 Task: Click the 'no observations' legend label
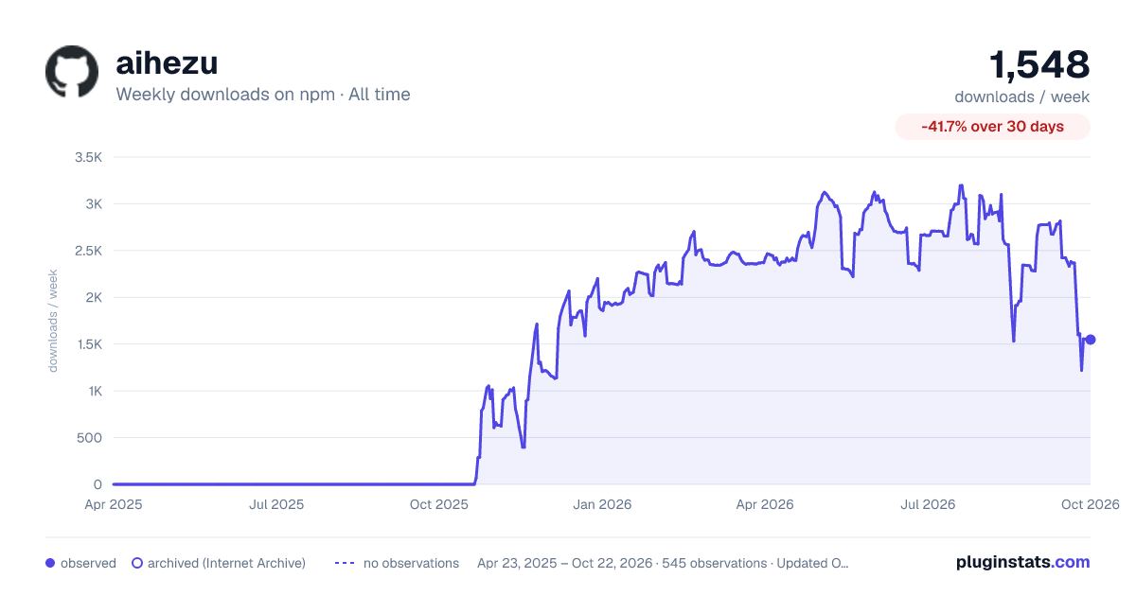click(x=411, y=563)
